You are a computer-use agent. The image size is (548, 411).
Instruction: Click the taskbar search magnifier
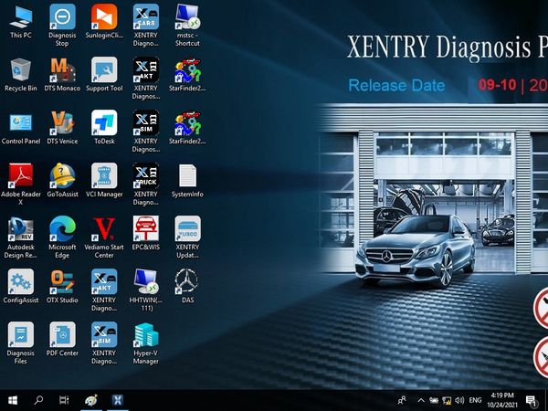pos(38,400)
